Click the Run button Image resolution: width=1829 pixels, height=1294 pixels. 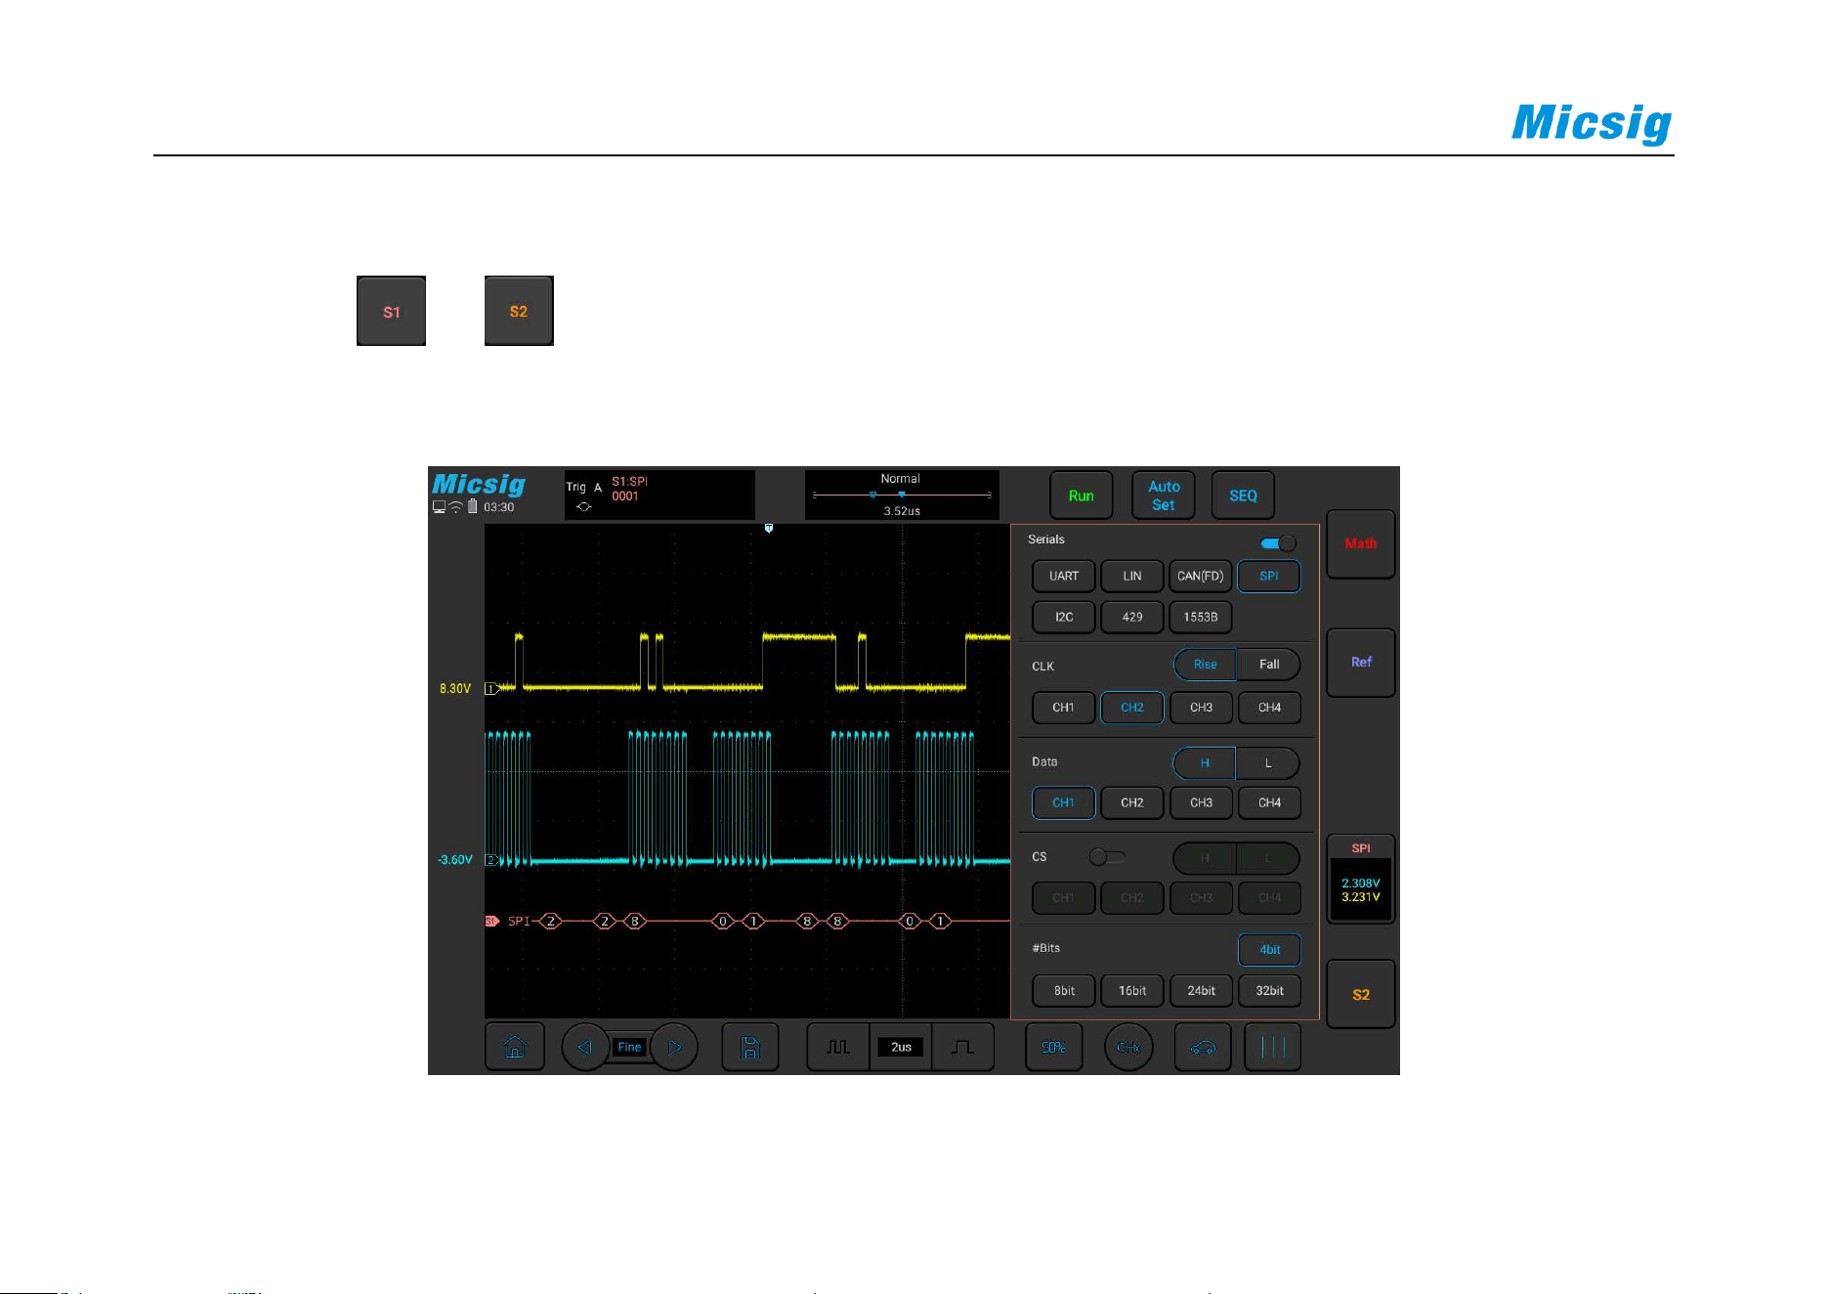coord(1081,496)
